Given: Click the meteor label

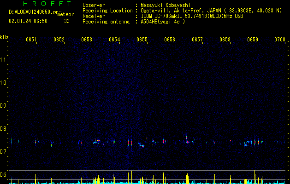Looking at the screenshot, I should tap(65, 14).
